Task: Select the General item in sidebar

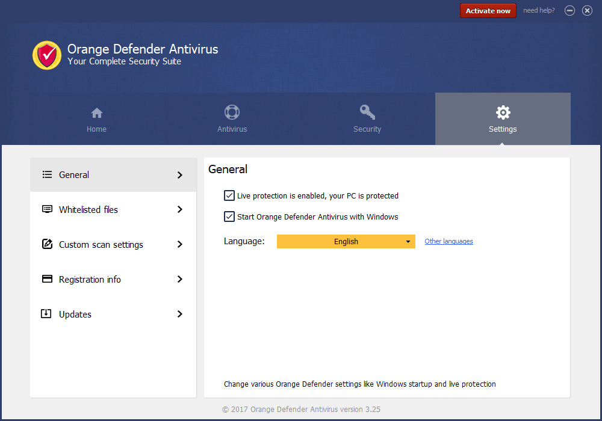Action: (74, 175)
